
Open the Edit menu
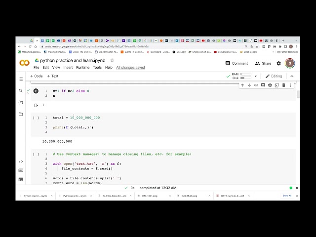pyautogui.click(x=45, y=67)
